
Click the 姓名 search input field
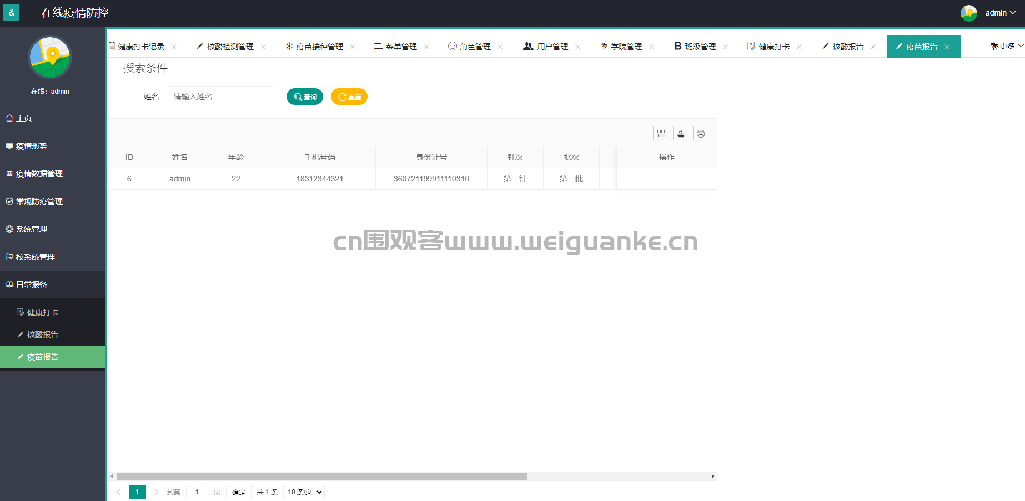220,97
